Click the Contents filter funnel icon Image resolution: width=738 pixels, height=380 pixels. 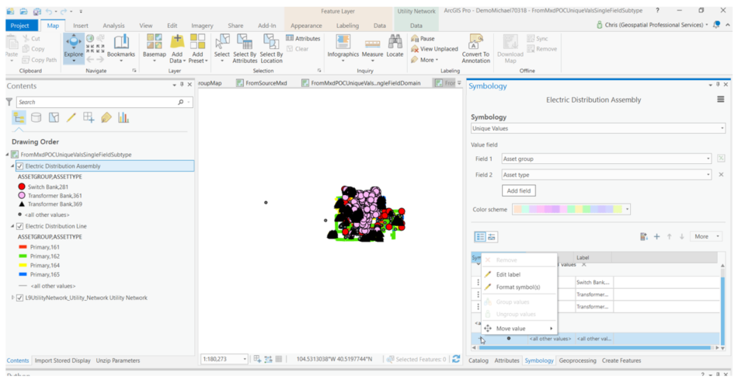(x=9, y=102)
